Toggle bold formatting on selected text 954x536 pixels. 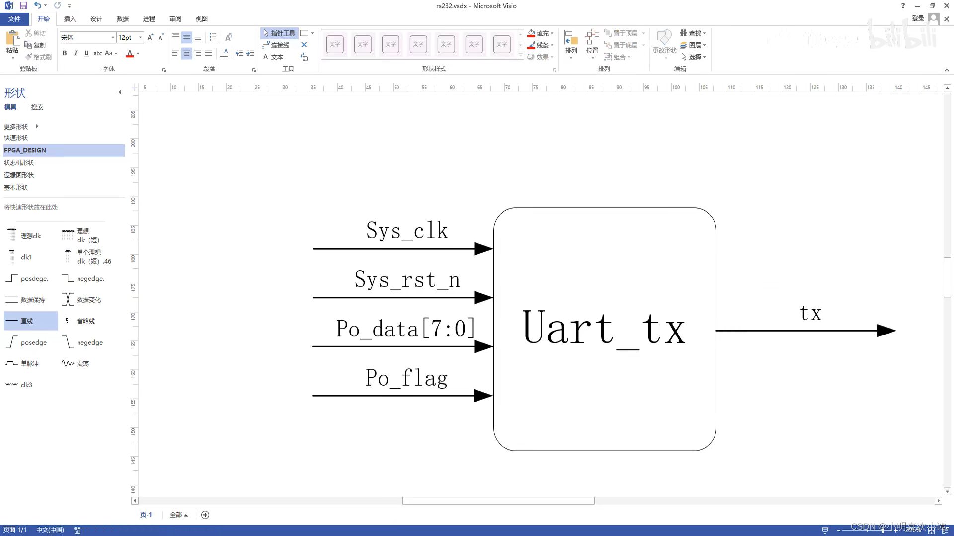(x=65, y=53)
